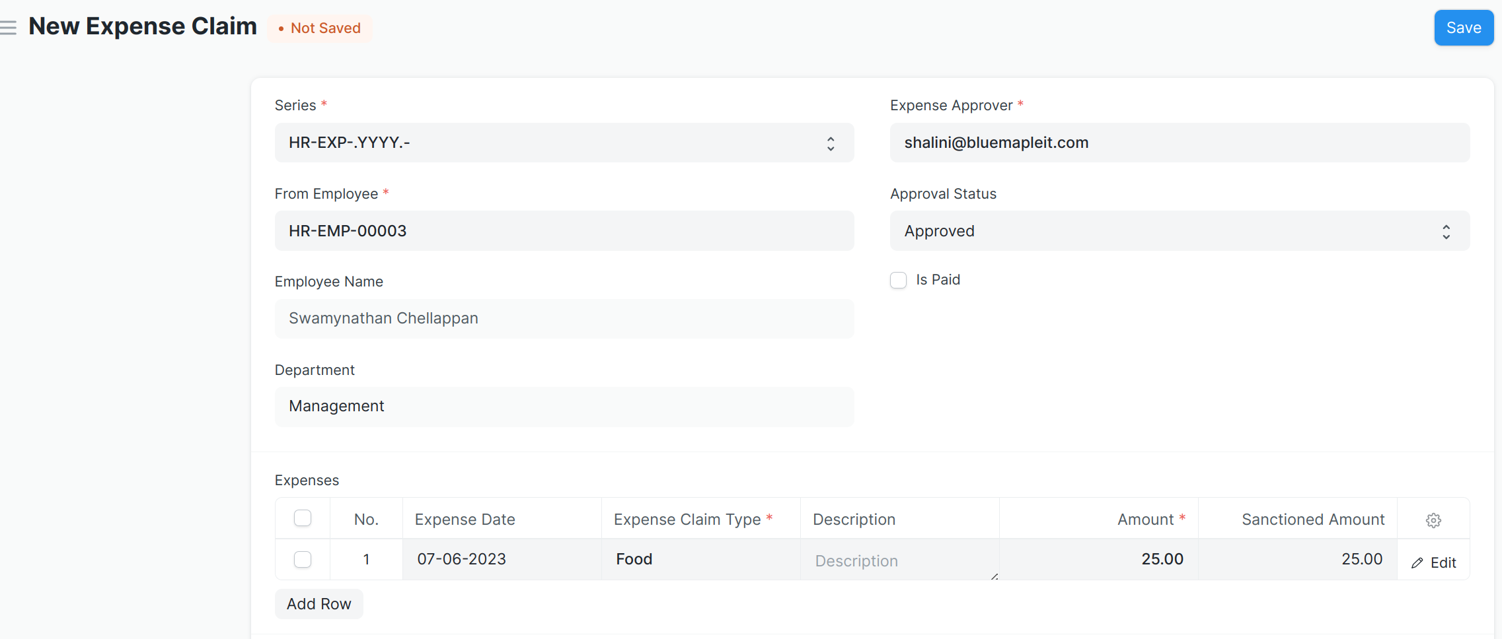This screenshot has height=639, width=1502.
Task: Toggle the Is Paid checkbox
Action: [x=898, y=281]
